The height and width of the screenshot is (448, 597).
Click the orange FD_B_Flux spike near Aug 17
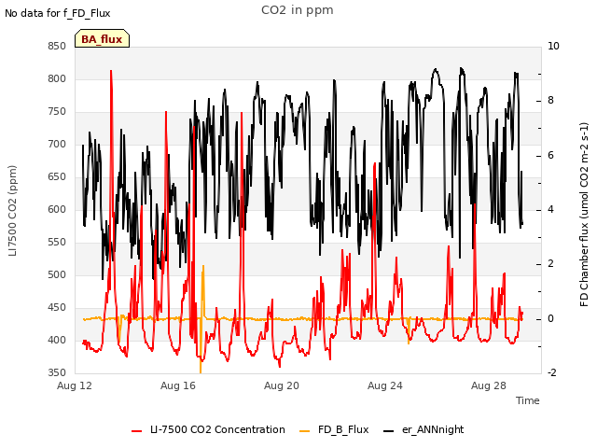[x=203, y=268]
